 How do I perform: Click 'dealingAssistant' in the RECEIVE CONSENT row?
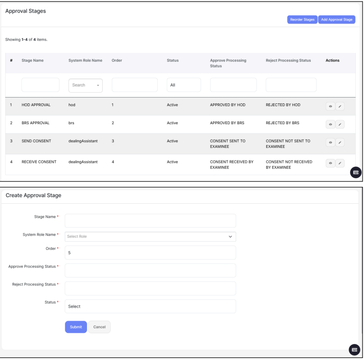pyautogui.click(x=83, y=162)
